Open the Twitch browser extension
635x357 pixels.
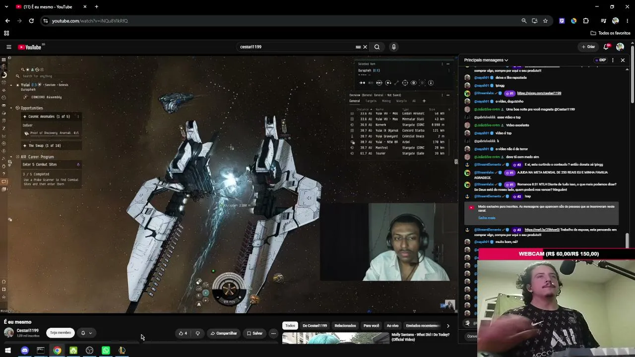[x=562, y=21]
